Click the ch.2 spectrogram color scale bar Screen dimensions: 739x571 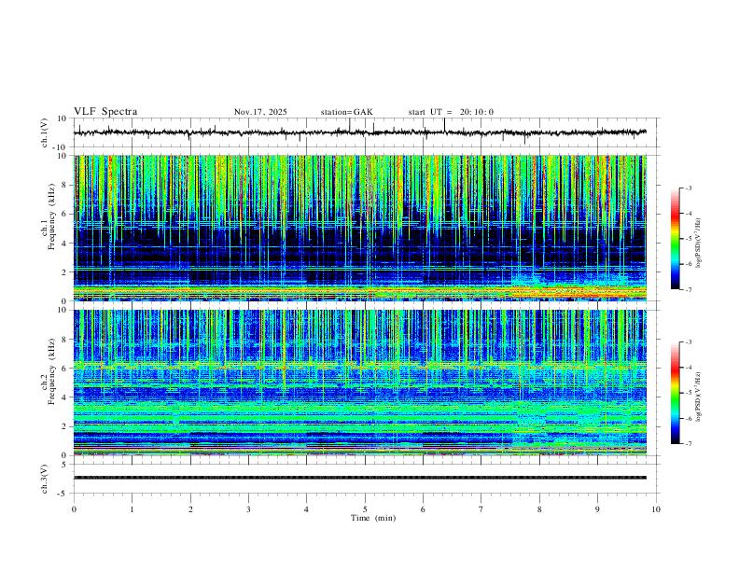(x=675, y=393)
